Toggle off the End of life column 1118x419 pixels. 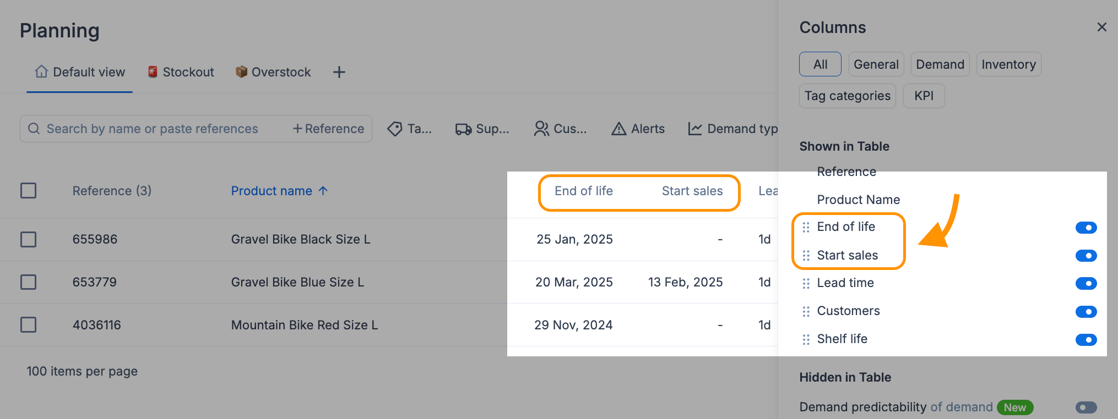(1086, 228)
